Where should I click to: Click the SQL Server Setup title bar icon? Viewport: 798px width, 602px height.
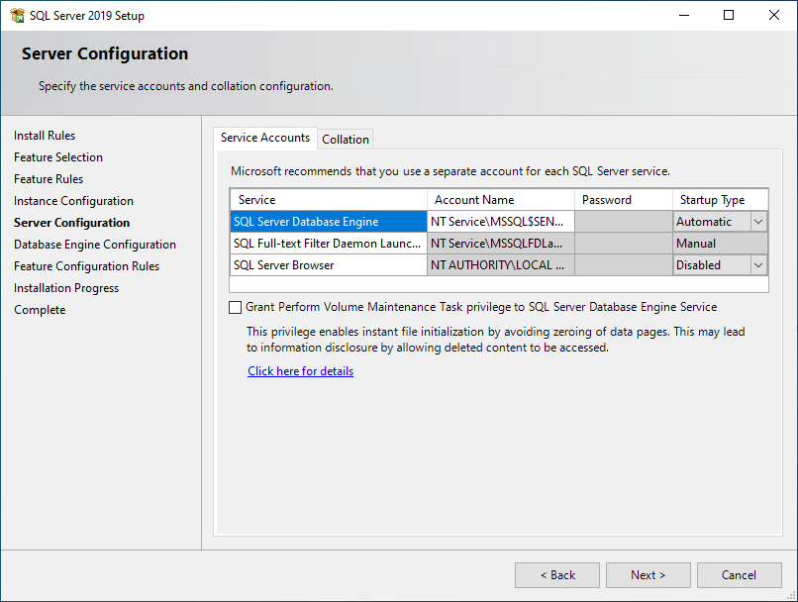click(x=16, y=15)
